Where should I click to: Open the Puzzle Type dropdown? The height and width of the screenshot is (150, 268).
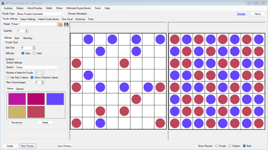pyautogui.click(x=41, y=14)
